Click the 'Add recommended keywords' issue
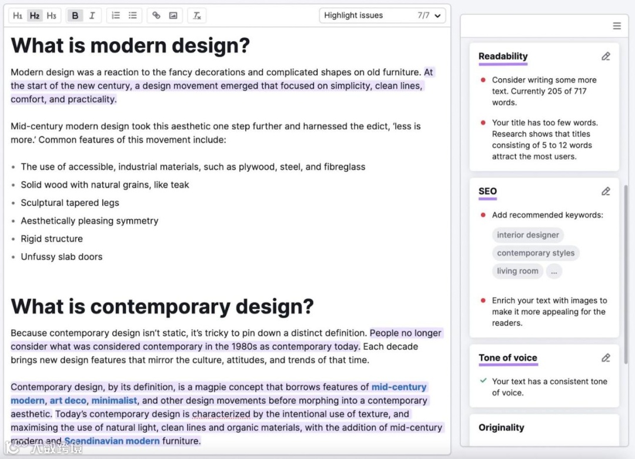635x459 pixels. pos(547,215)
